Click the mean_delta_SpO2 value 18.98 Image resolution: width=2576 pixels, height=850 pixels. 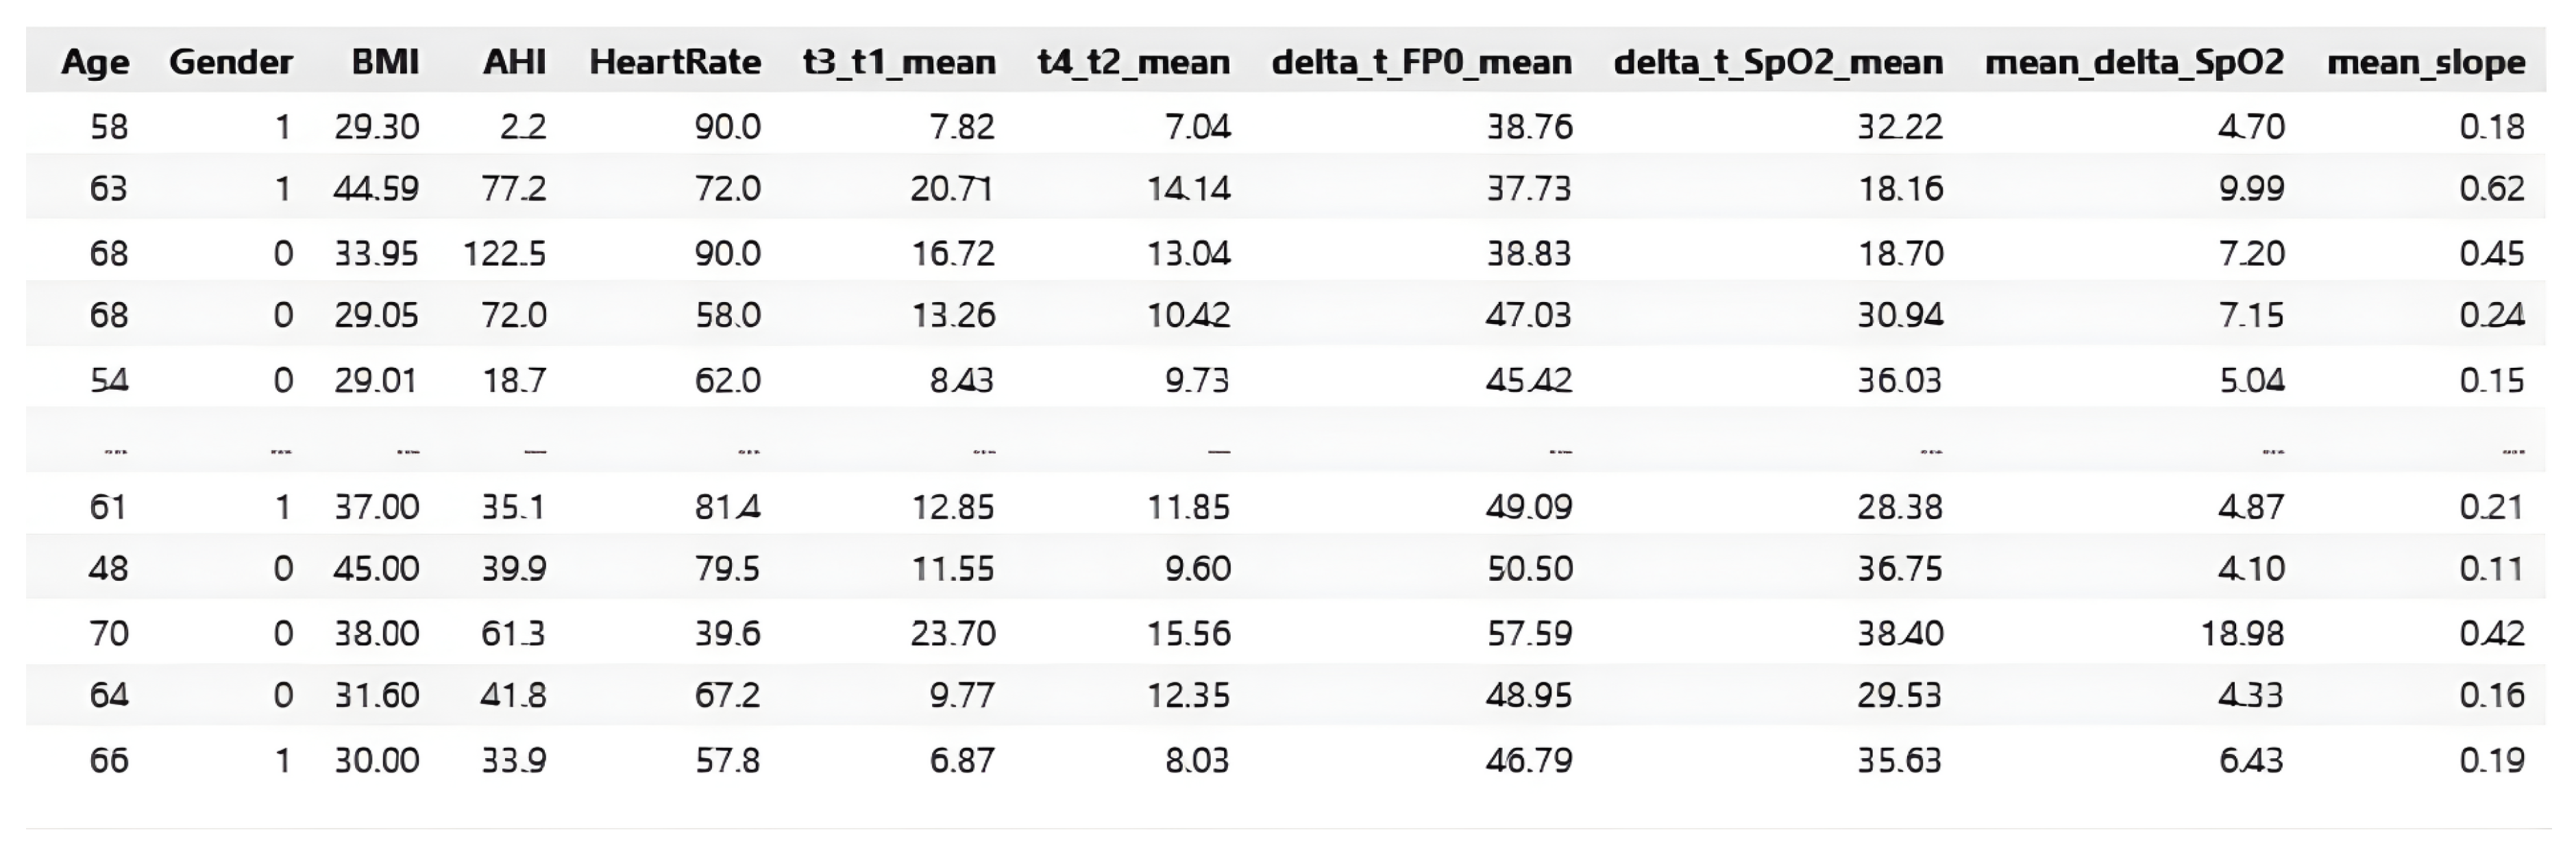2242,633
